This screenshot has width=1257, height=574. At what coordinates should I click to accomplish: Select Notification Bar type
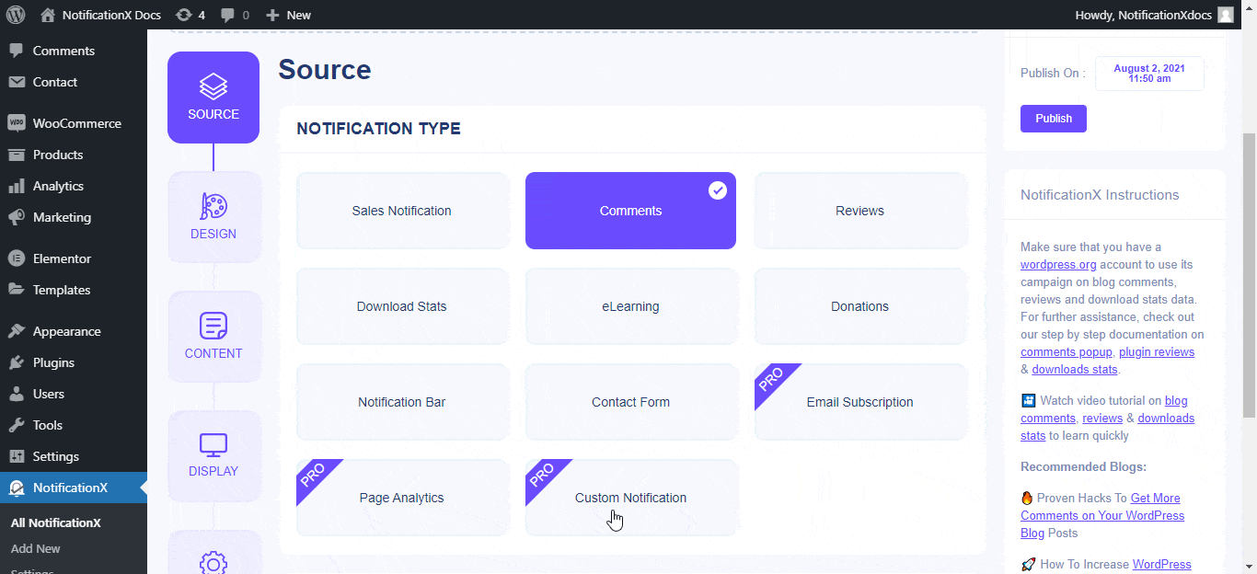click(x=402, y=402)
